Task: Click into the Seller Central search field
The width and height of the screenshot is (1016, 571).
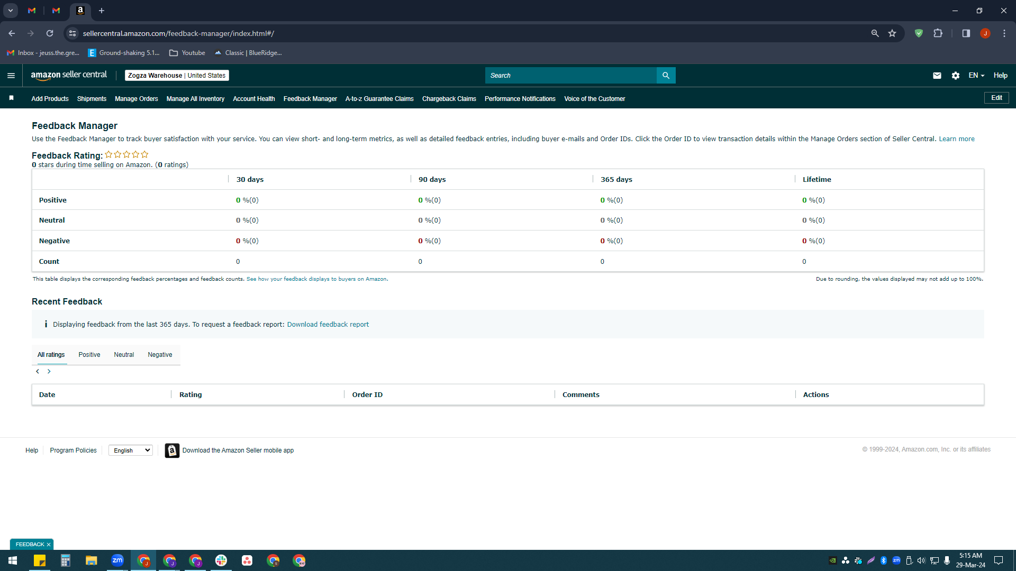Action: (x=571, y=76)
